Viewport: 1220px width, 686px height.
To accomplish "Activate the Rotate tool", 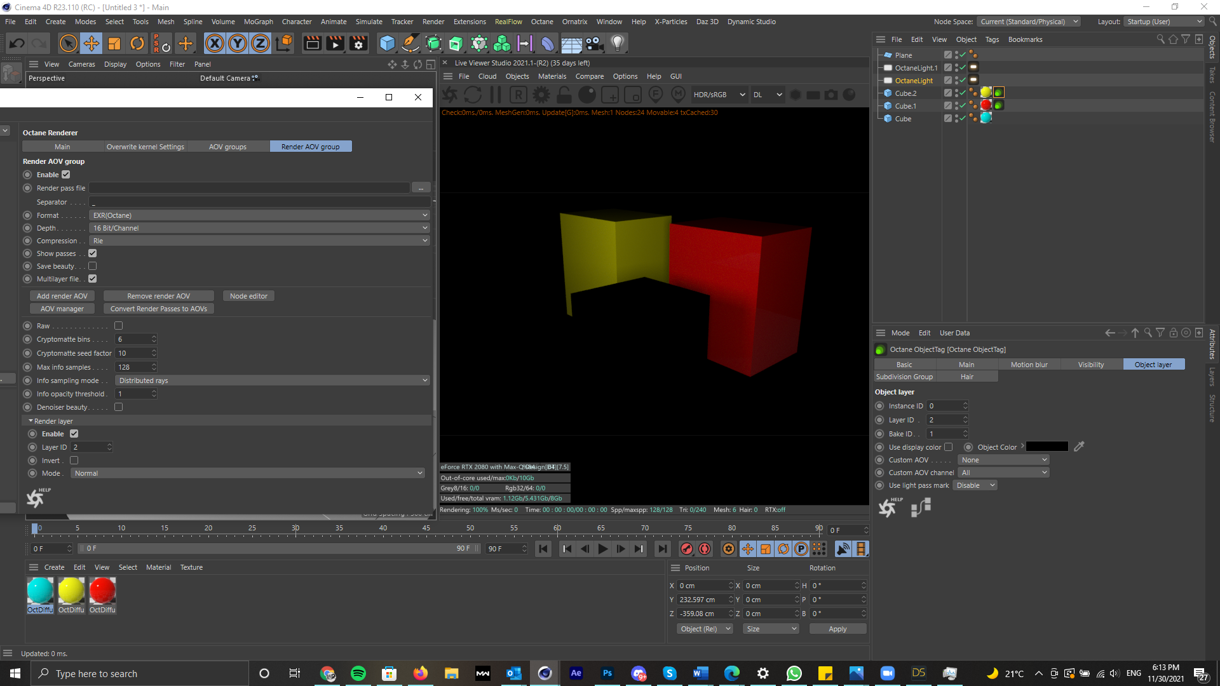I will [x=137, y=43].
